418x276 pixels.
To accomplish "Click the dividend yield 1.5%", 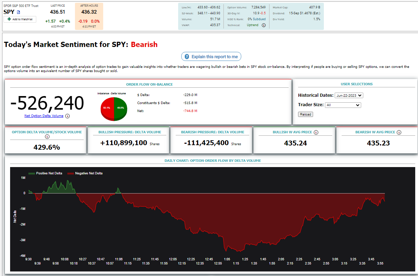I will 317,19.
